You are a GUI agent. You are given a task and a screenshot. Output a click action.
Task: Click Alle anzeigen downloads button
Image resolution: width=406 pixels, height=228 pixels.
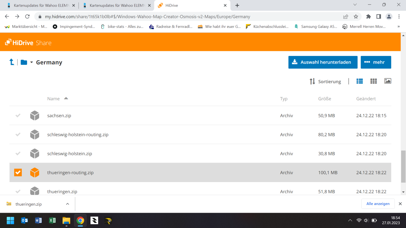[x=378, y=204]
